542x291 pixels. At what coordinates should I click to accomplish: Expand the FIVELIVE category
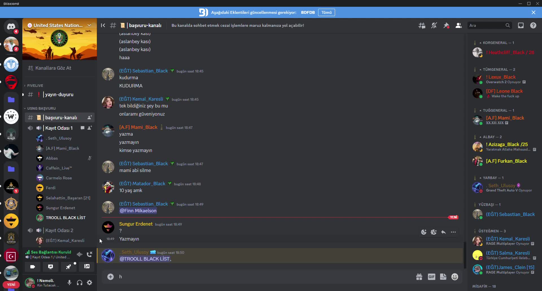point(35,85)
